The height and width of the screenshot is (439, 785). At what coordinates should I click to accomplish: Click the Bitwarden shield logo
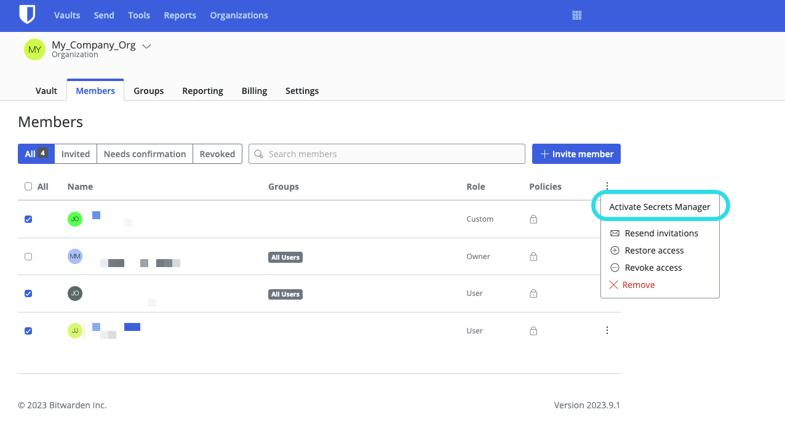tap(27, 15)
